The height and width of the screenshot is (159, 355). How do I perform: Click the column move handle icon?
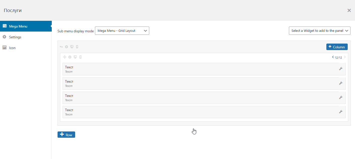tap(65, 57)
